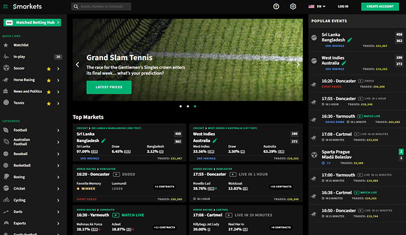Image resolution: width=406 pixels, height=235 pixels.
Task: Click the News and Politics building icon
Action: 6,91
